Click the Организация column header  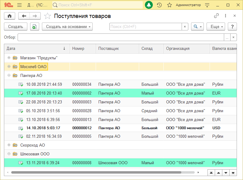tap(187, 49)
